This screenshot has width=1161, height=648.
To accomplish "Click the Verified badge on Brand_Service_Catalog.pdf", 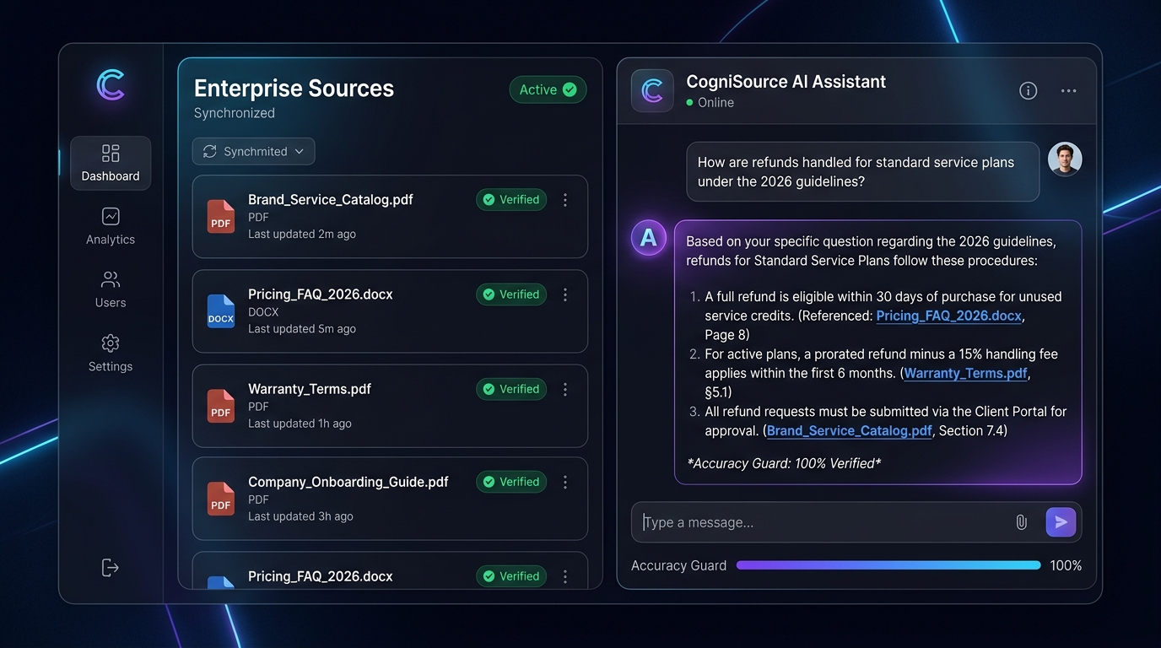I will point(511,200).
